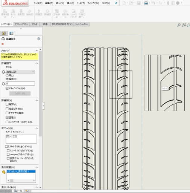
Task: Click the grayed font button
Action: pyautogui.click(x=20, y=93)
